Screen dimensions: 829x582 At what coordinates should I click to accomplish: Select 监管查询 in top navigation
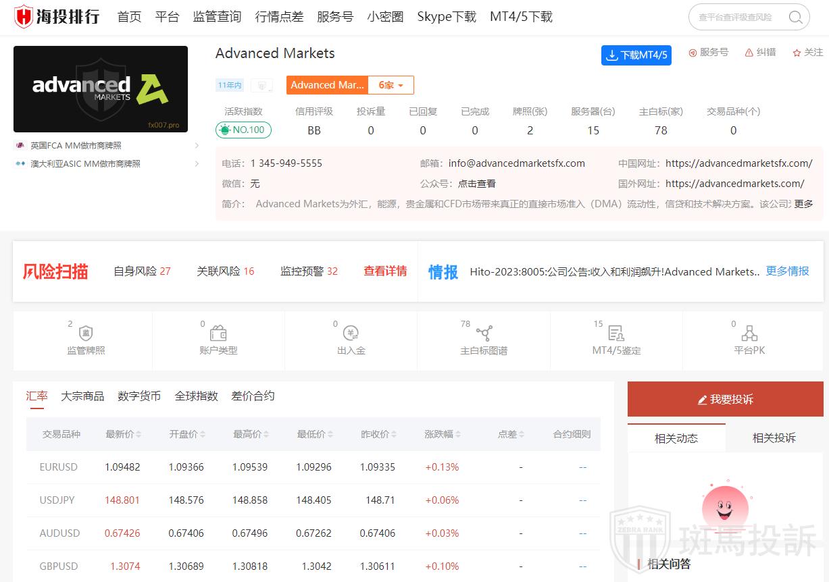tap(217, 17)
